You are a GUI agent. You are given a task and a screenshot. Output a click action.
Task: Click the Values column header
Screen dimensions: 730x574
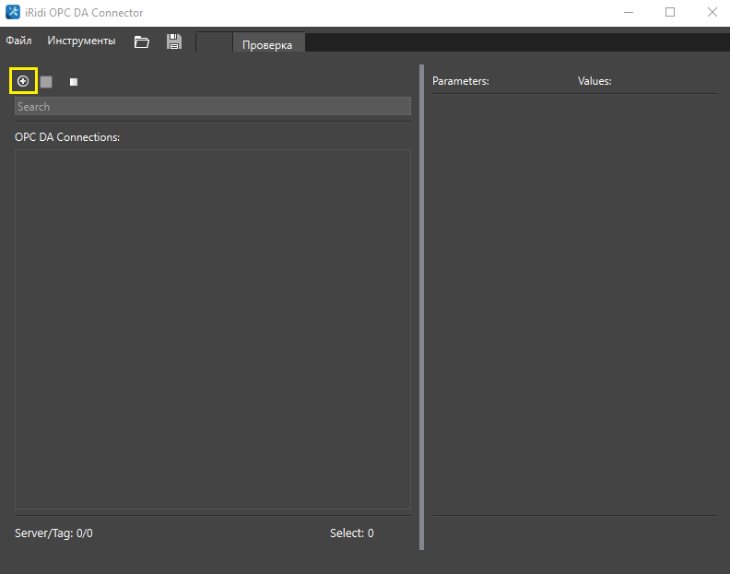pyautogui.click(x=595, y=81)
